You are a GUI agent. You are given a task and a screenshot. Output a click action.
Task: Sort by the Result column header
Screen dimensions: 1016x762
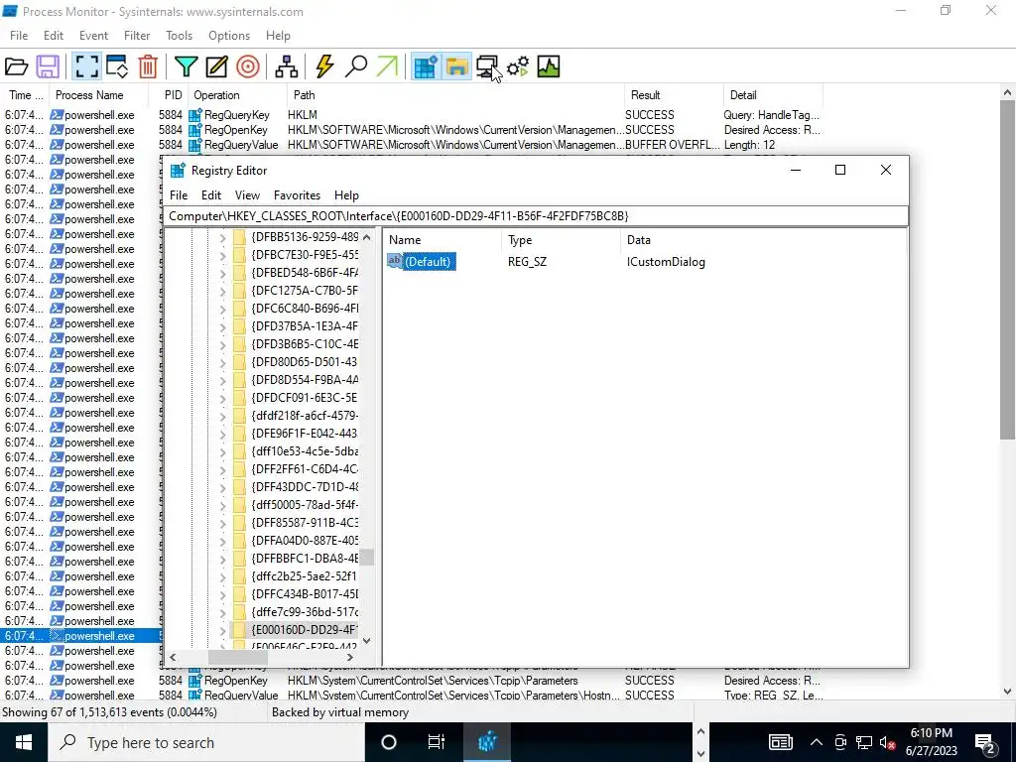click(674, 95)
